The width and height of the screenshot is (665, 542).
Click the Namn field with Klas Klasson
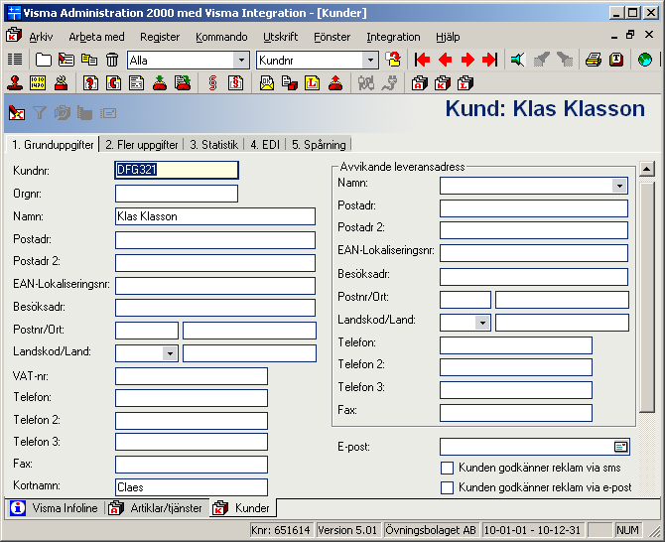[x=215, y=216]
